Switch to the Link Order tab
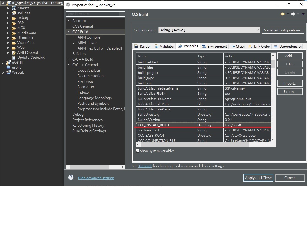The height and width of the screenshot is (246, 308). (x=259, y=47)
